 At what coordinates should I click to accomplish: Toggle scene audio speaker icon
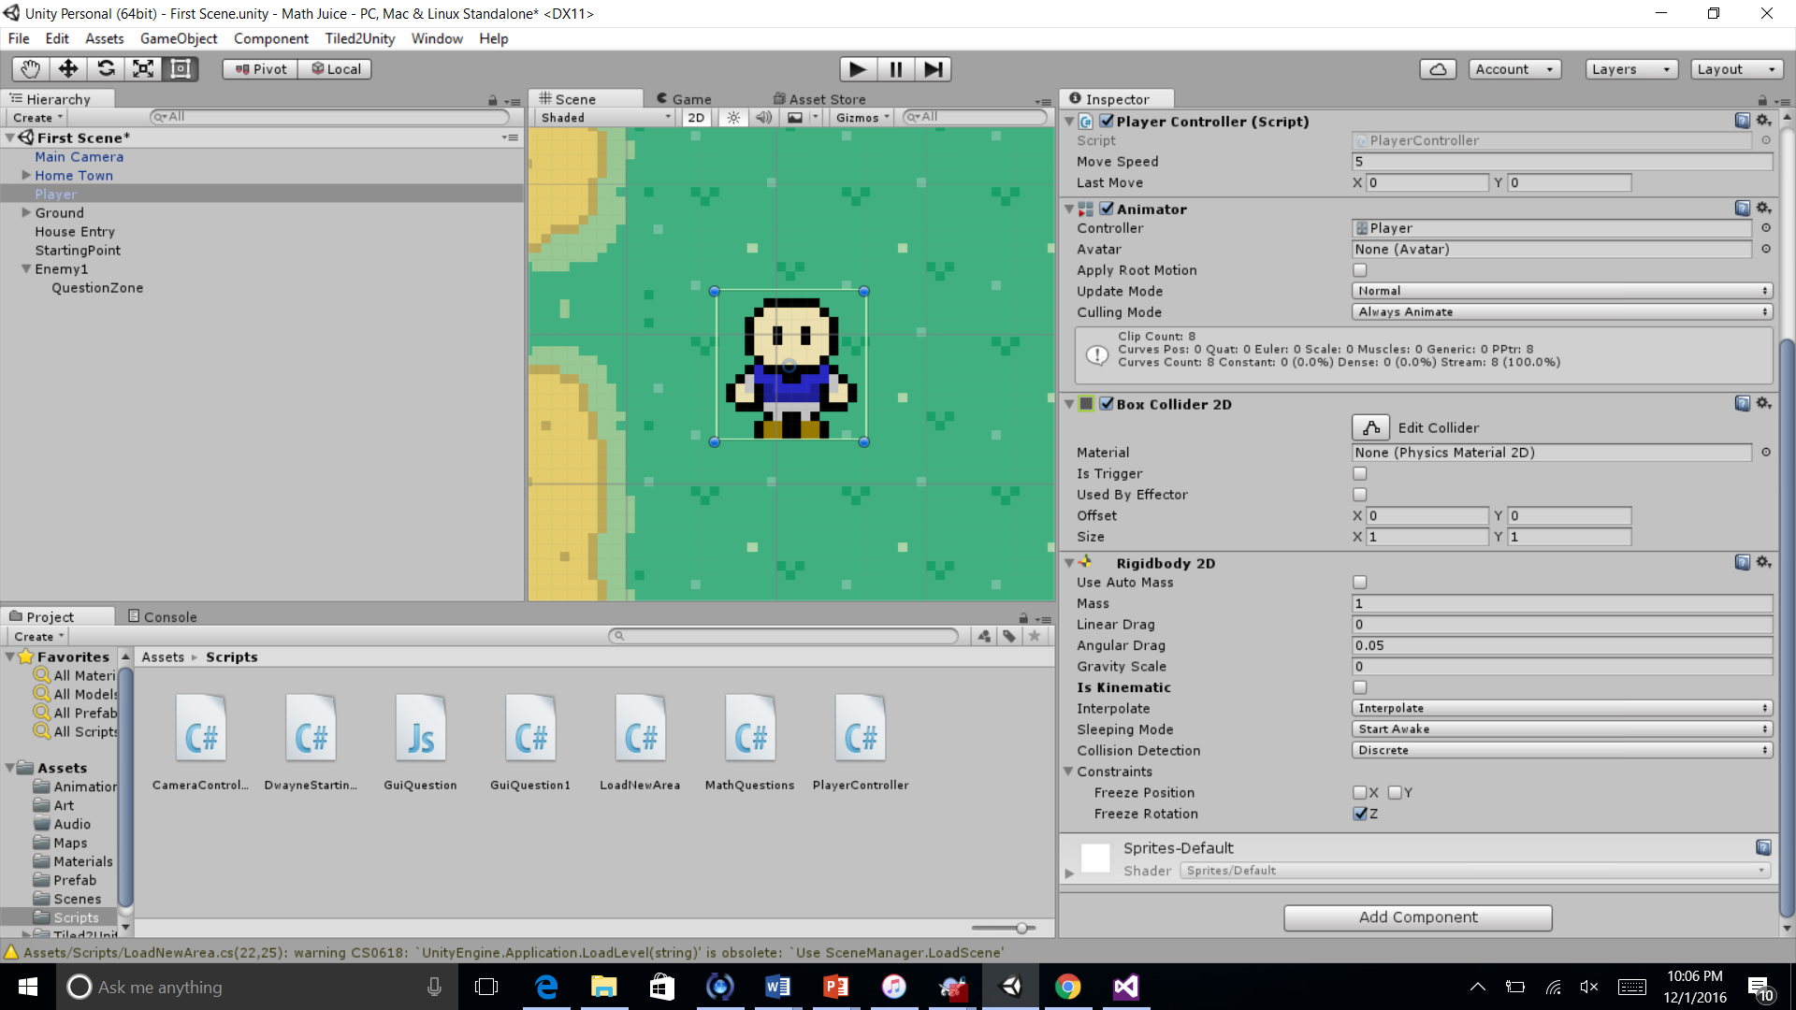(x=764, y=118)
